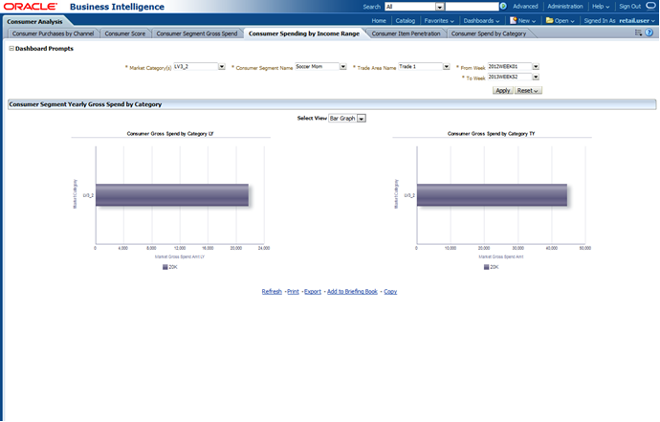Click the blue help question-mark icon

click(649, 33)
